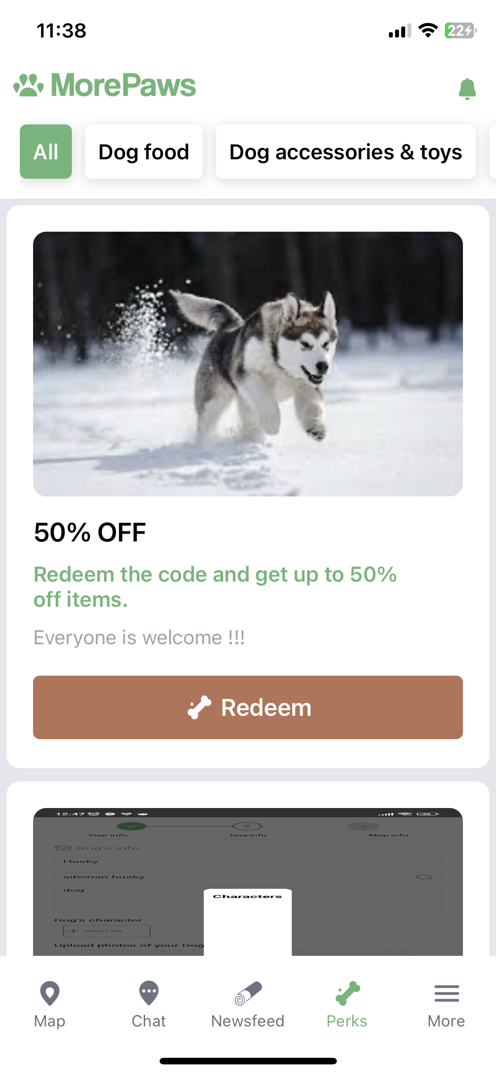Tap the bone icon on Redeem button

(199, 707)
